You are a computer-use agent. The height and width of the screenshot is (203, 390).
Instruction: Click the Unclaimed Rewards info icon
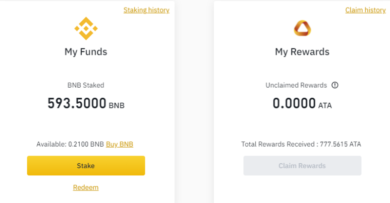[335, 85]
